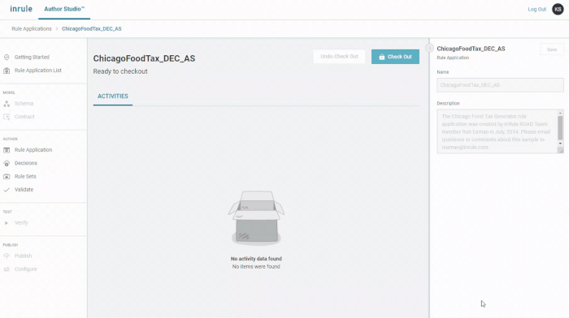
Task: Click the Rule Application List icon
Action: pyautogui.click(x=7, y=71)
